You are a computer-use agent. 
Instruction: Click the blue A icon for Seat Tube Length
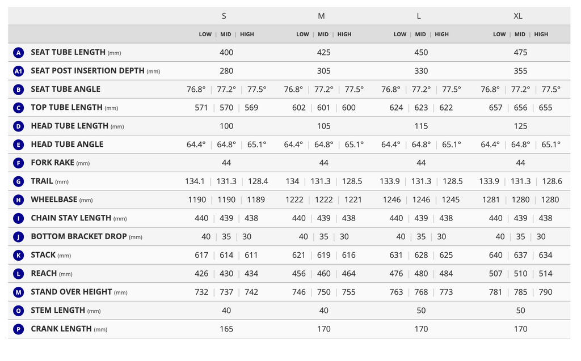point(18,53)
